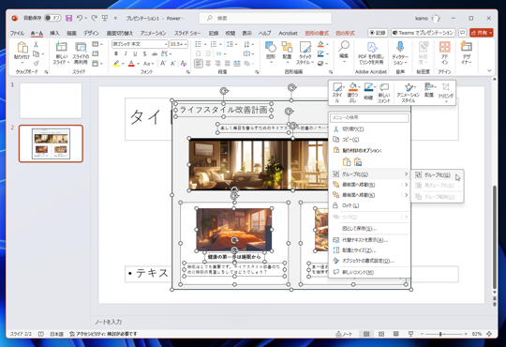This screenshot has width=506, height=347.
Task: Expand 最背面へ移動 submenu arrow
Action: tap(406, 195)
